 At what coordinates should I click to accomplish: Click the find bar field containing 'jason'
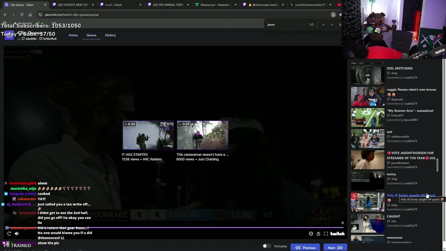pos(286,24)
